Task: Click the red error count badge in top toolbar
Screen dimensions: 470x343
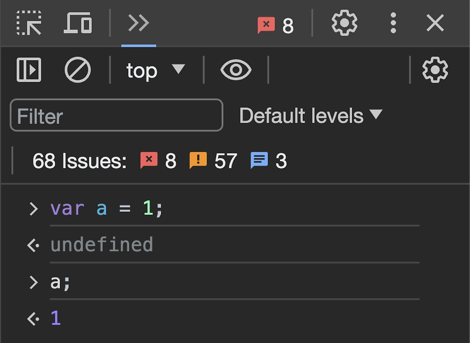Action: 275,25
